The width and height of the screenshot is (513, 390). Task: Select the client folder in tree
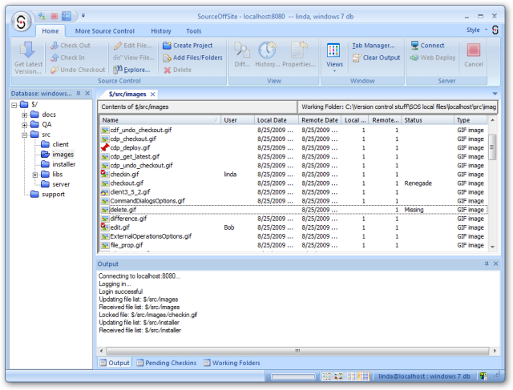pos(55,144)
